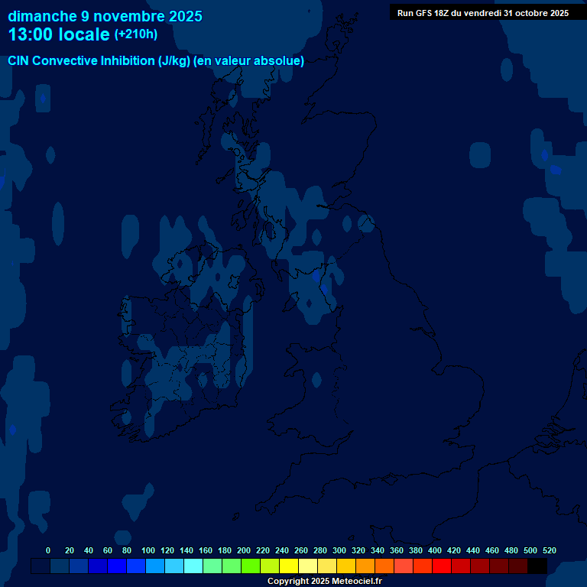Click the legend value label '300'
This screenshot has width=587, height=587.
pos(339,550)
